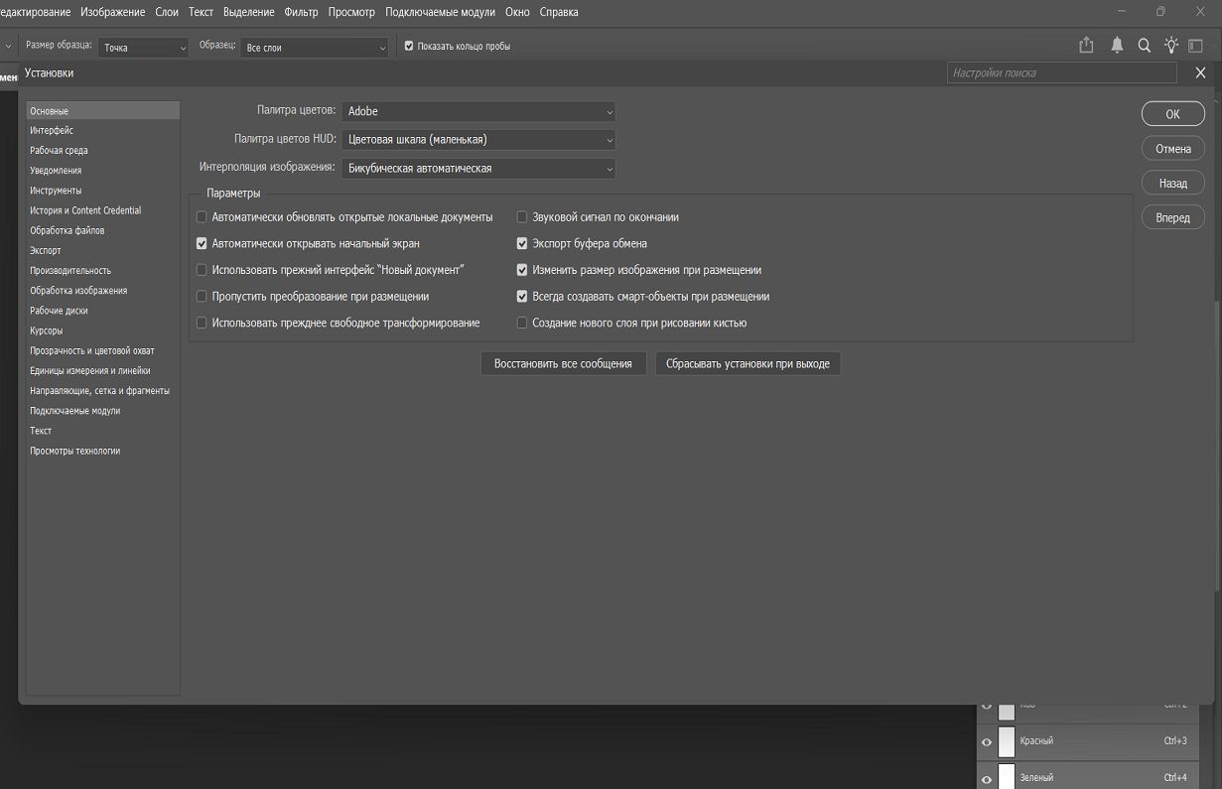Toggle visibility of Зеленый channel
This screenshot has width=1222, height=789.
click(987, 779)
